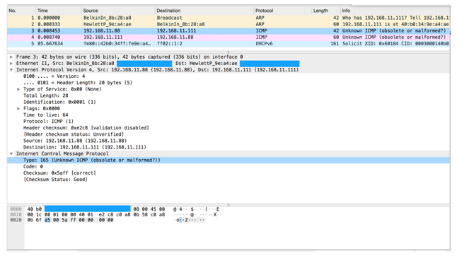Click highlighted a5 byte in hex dump

(47, 220)
